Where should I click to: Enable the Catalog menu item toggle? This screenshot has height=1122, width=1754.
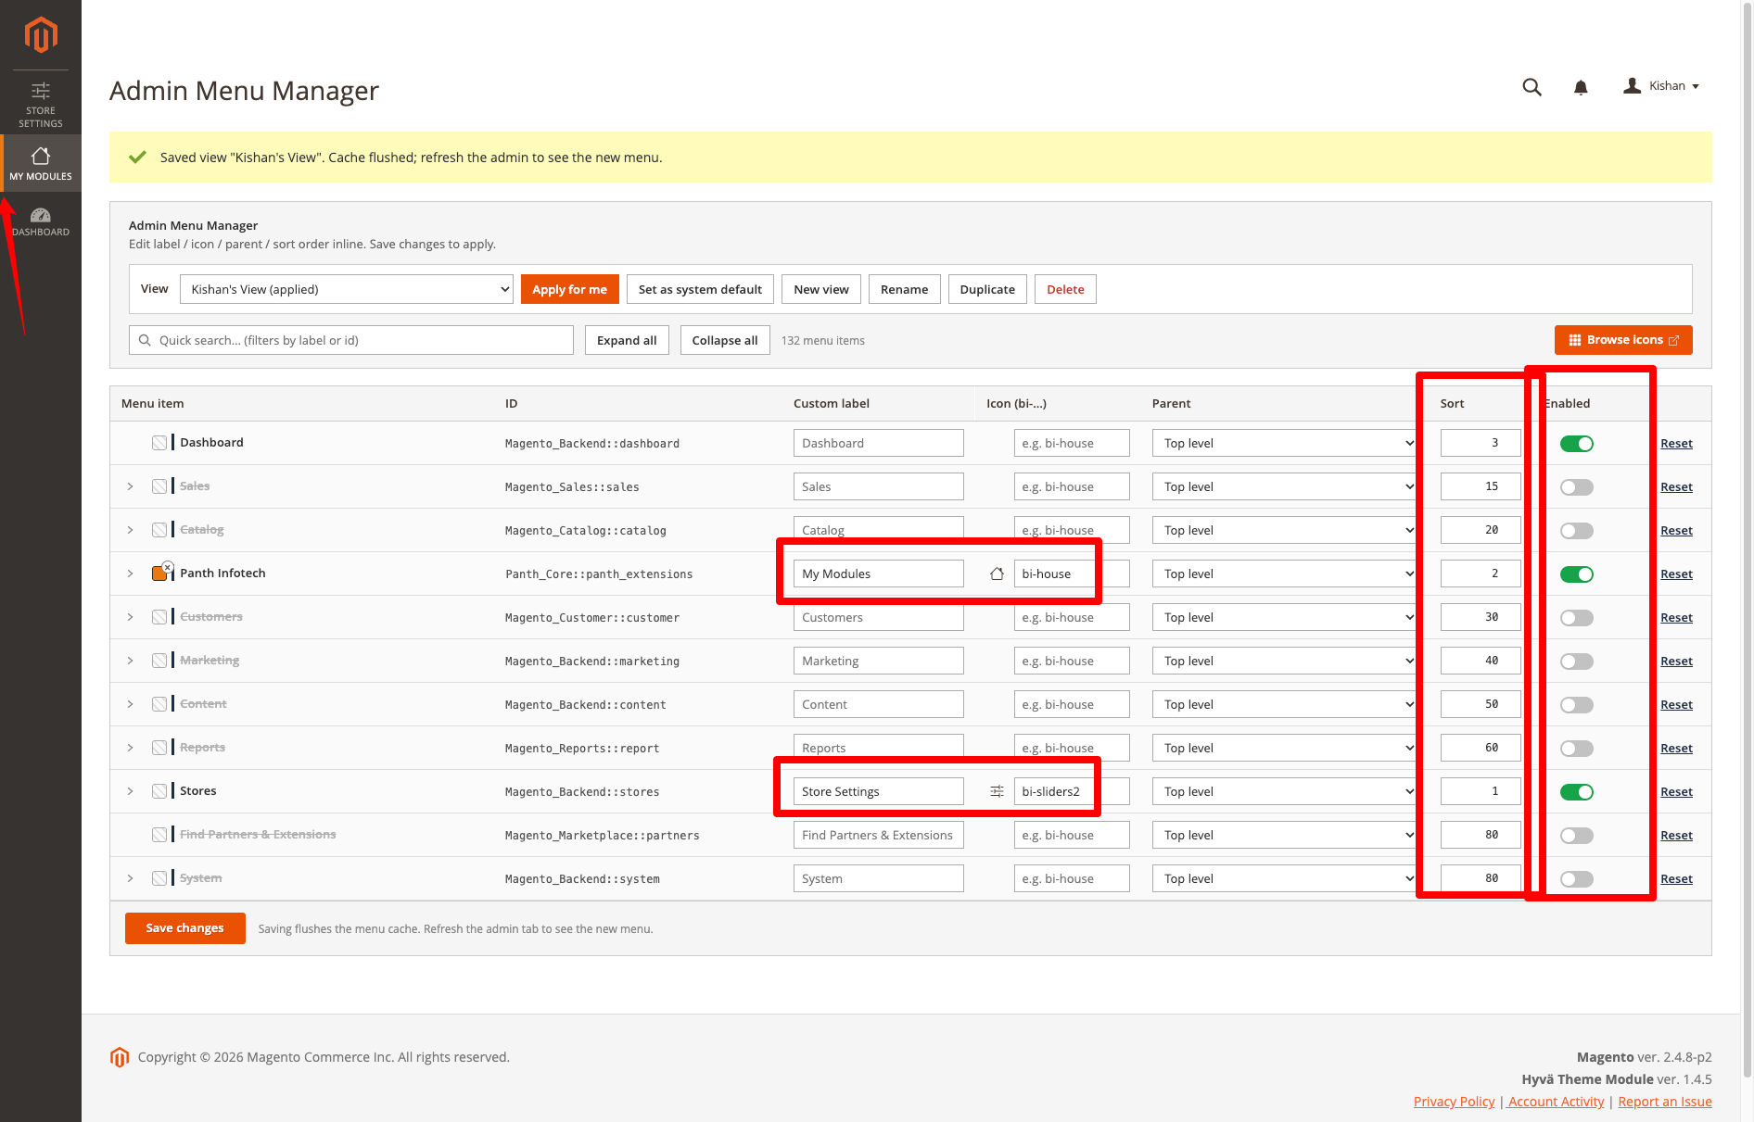pyautogui.click(x=1576, y=531)
